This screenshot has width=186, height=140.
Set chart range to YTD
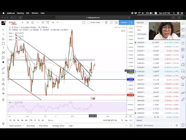pos(31,120)
